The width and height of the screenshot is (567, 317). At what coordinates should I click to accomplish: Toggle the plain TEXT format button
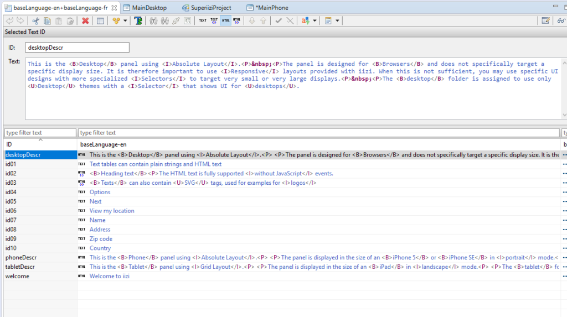203,21
